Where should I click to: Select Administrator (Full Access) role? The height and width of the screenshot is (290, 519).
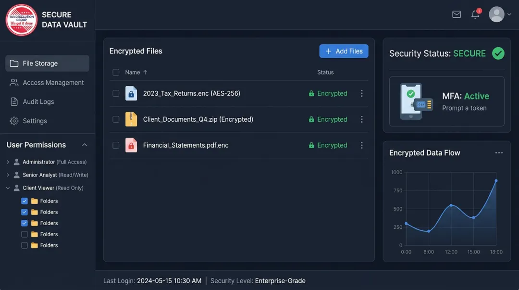pos(54,162)
